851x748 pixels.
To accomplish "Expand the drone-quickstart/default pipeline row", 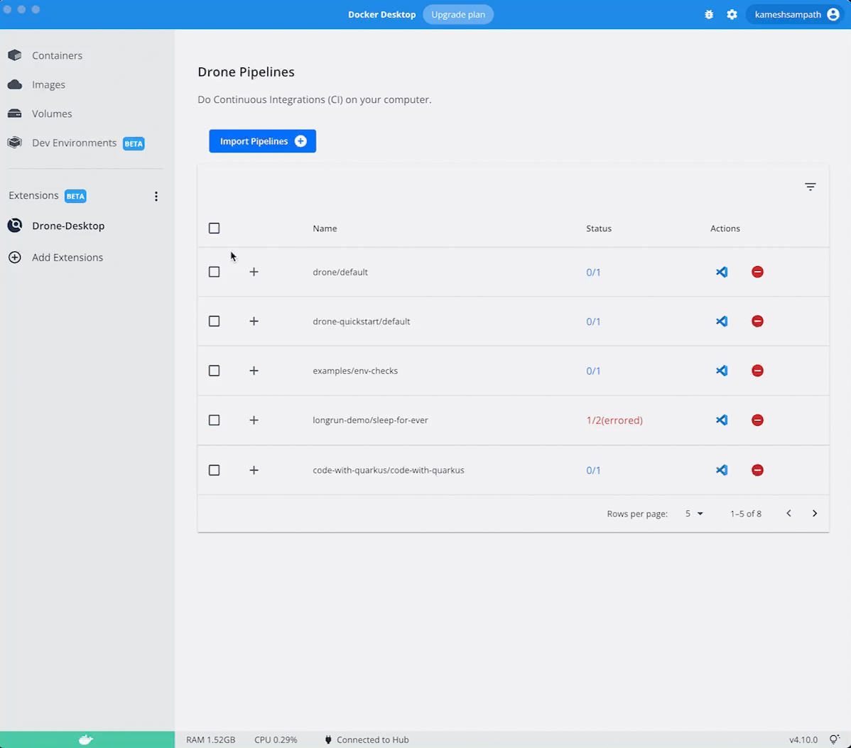I will click(x=254, y=321).
